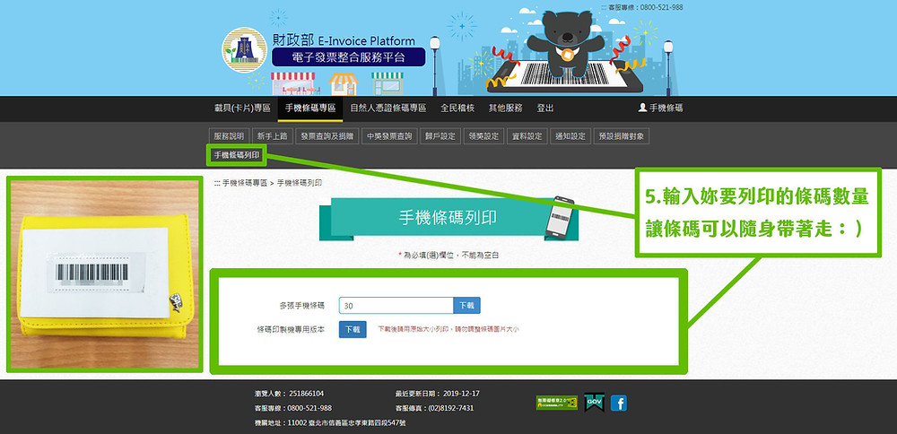Open the Facebook icon in the footer

tap(618, 404)
